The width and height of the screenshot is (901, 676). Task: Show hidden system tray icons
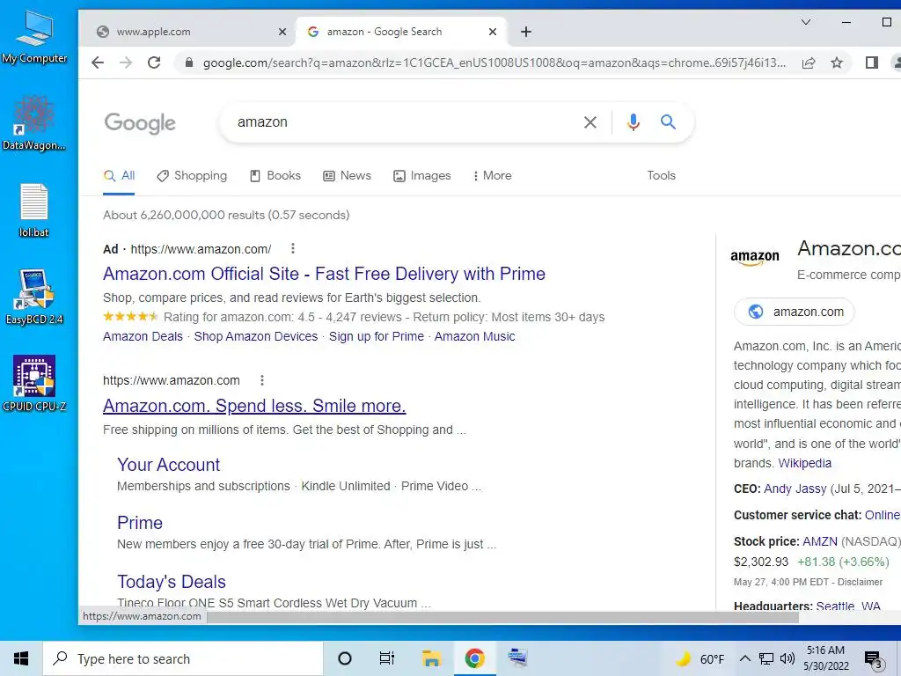[744, 658]
